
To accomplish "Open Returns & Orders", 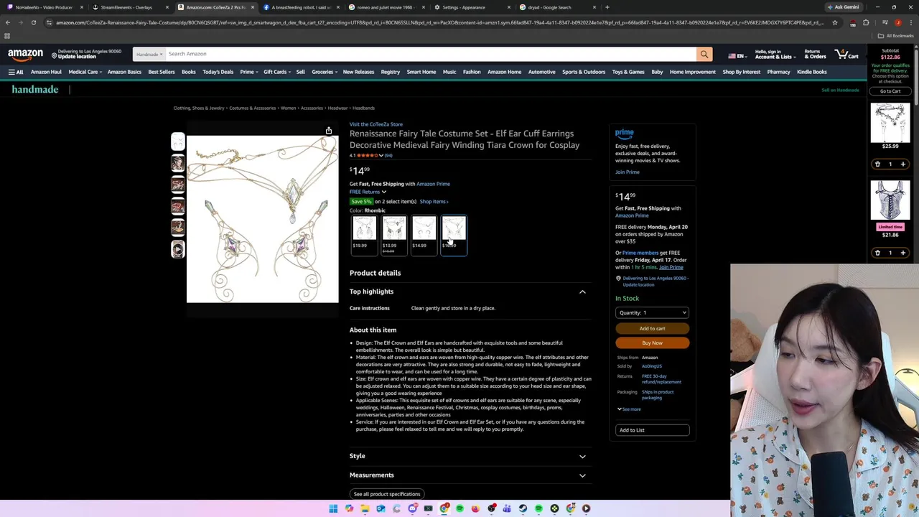I will pos(815,54).
